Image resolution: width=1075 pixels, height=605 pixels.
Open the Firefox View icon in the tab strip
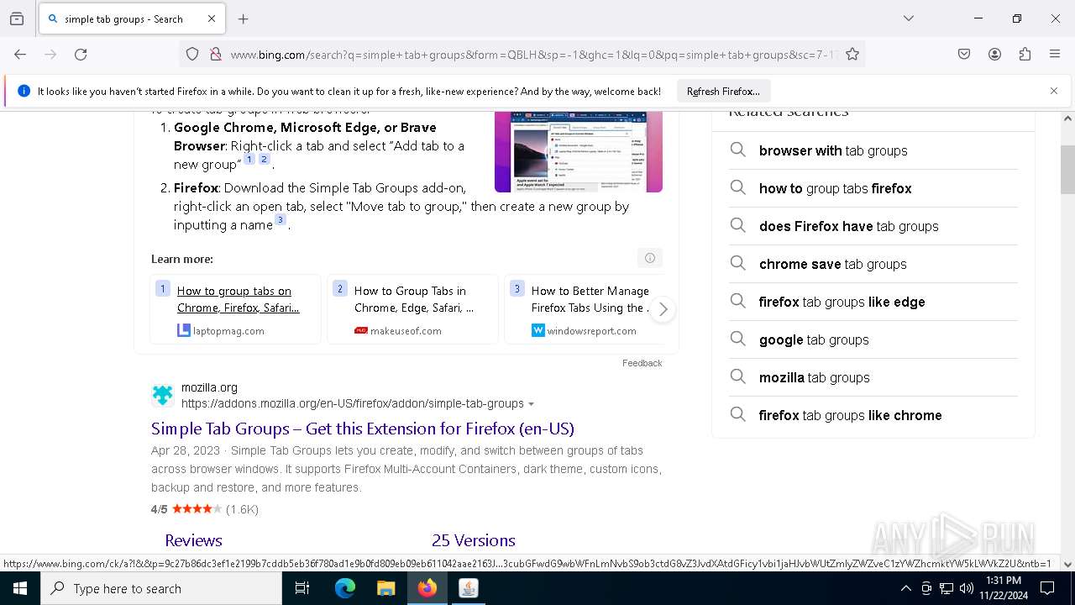tap(17, 18)
